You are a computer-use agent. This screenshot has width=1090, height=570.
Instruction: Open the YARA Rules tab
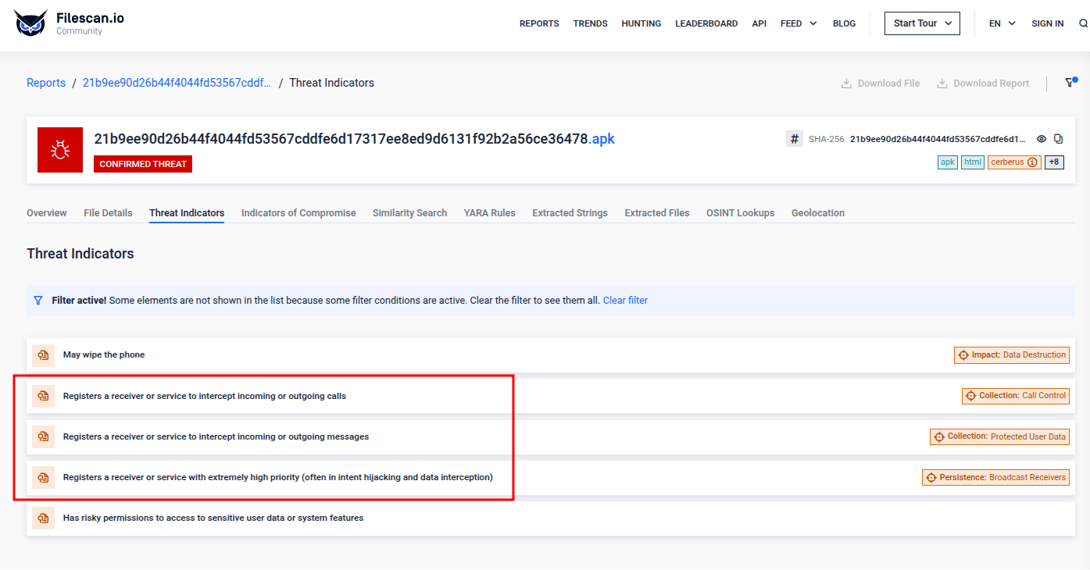[489, 213]
